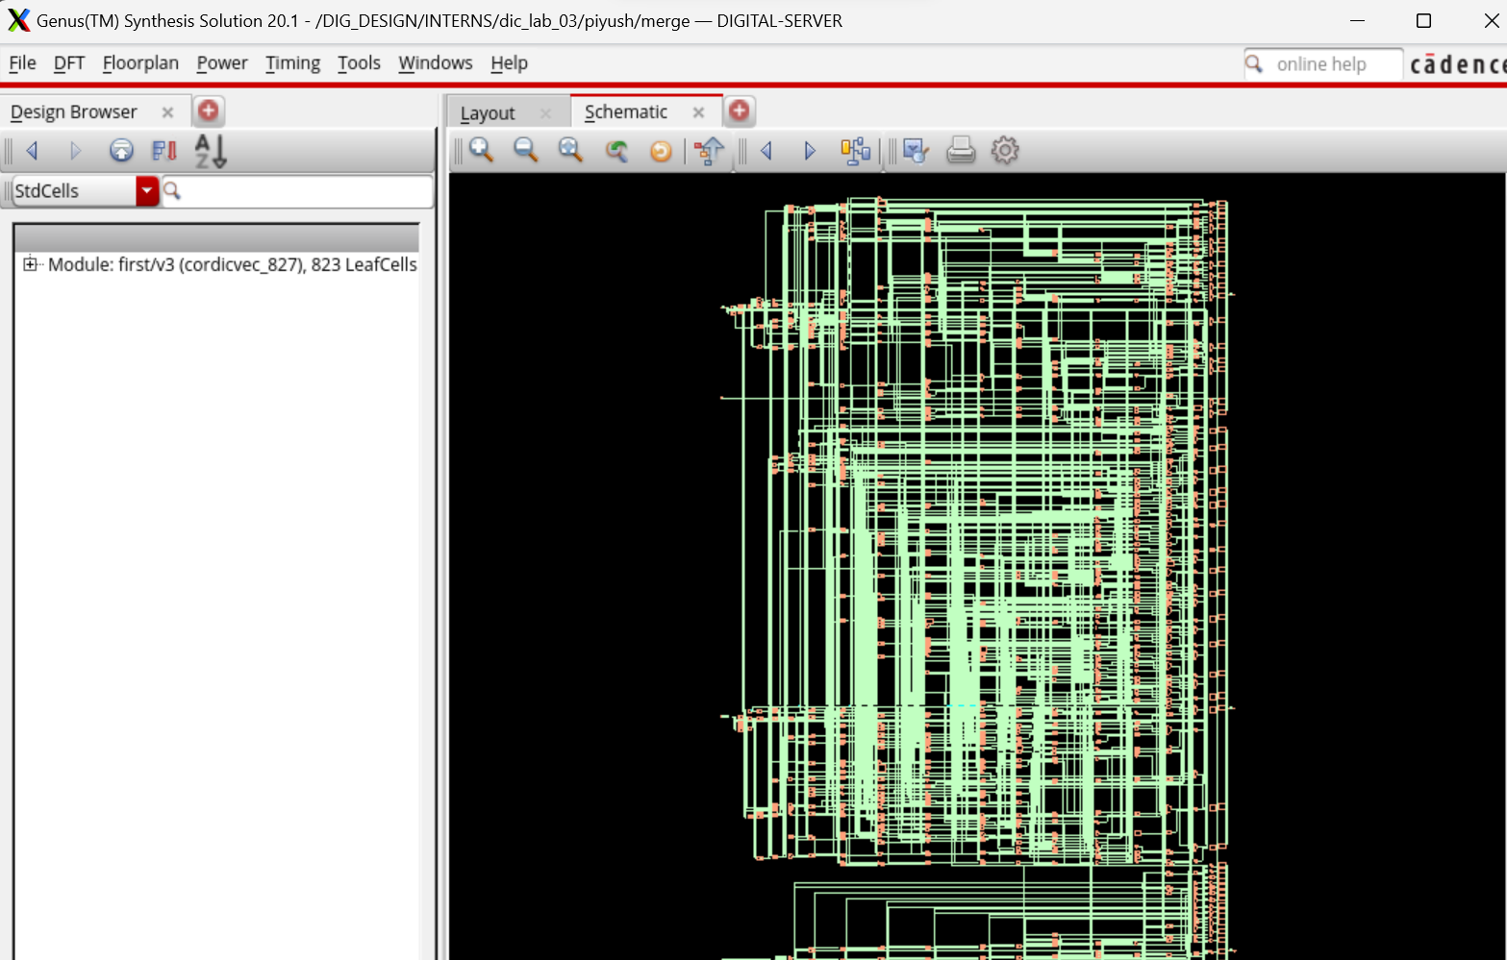Print the schematic
Image resolution: width=1507 pixels, height=960 pixels.
[x=961, y=150]
